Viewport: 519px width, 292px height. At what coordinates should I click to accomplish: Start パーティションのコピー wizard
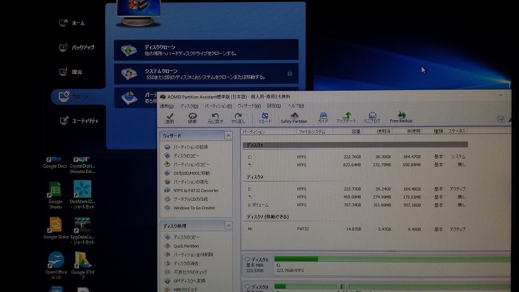click(187, 164)
